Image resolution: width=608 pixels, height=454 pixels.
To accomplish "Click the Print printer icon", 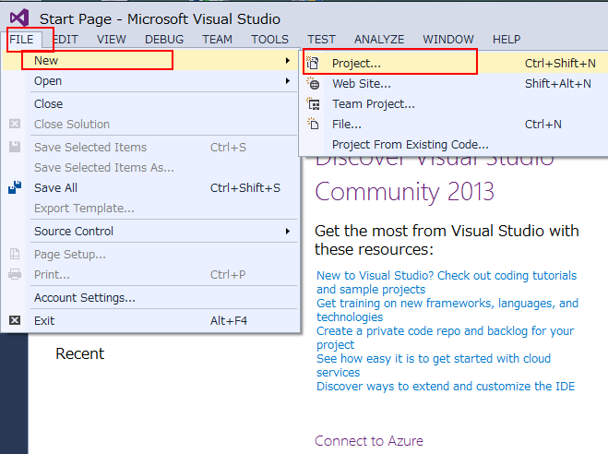I will [15, 274].
